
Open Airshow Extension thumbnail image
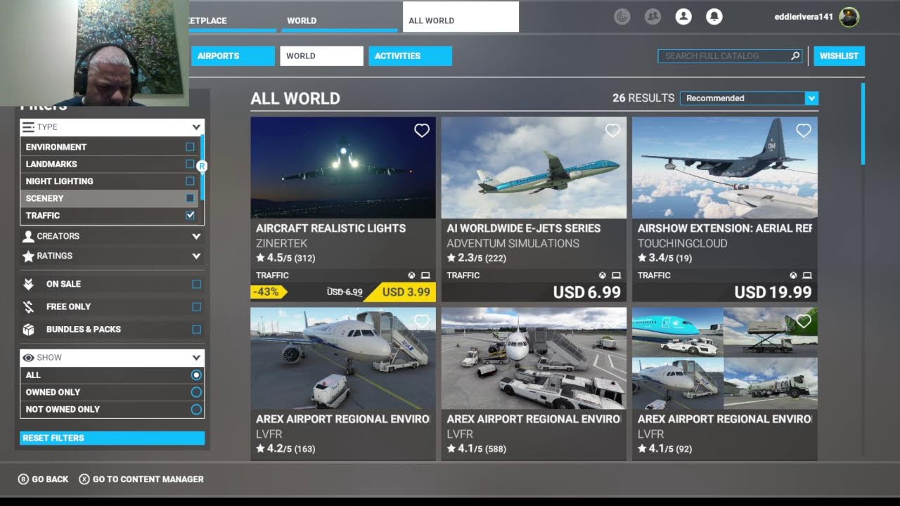point(725,167)
